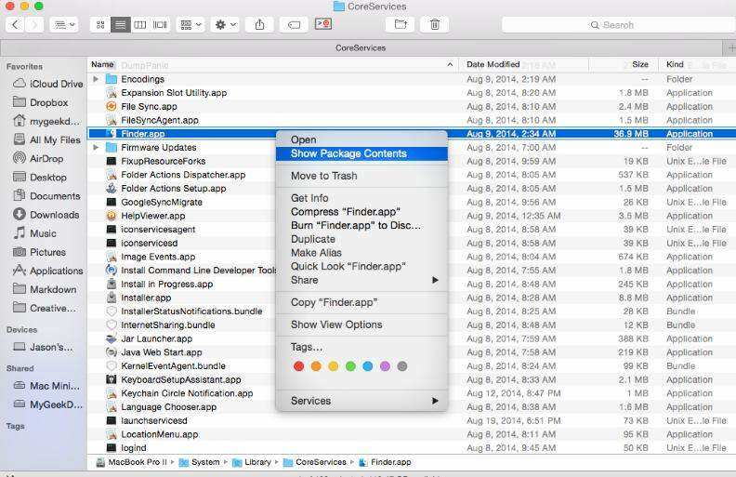Viewport: 736px width, 477px height.
Task: Select Installer.app in the list
Action: click(x=146, y=298)
